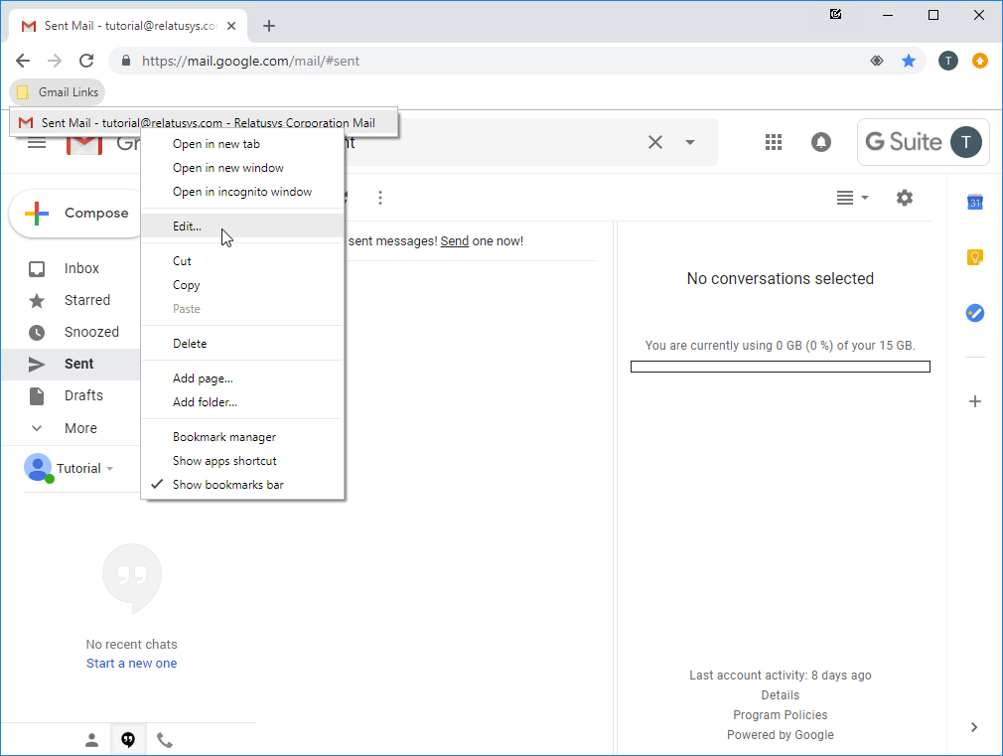Open the search options dropdown arrow
This screenshot has width=1003, height=756.
tap(687, 142)
